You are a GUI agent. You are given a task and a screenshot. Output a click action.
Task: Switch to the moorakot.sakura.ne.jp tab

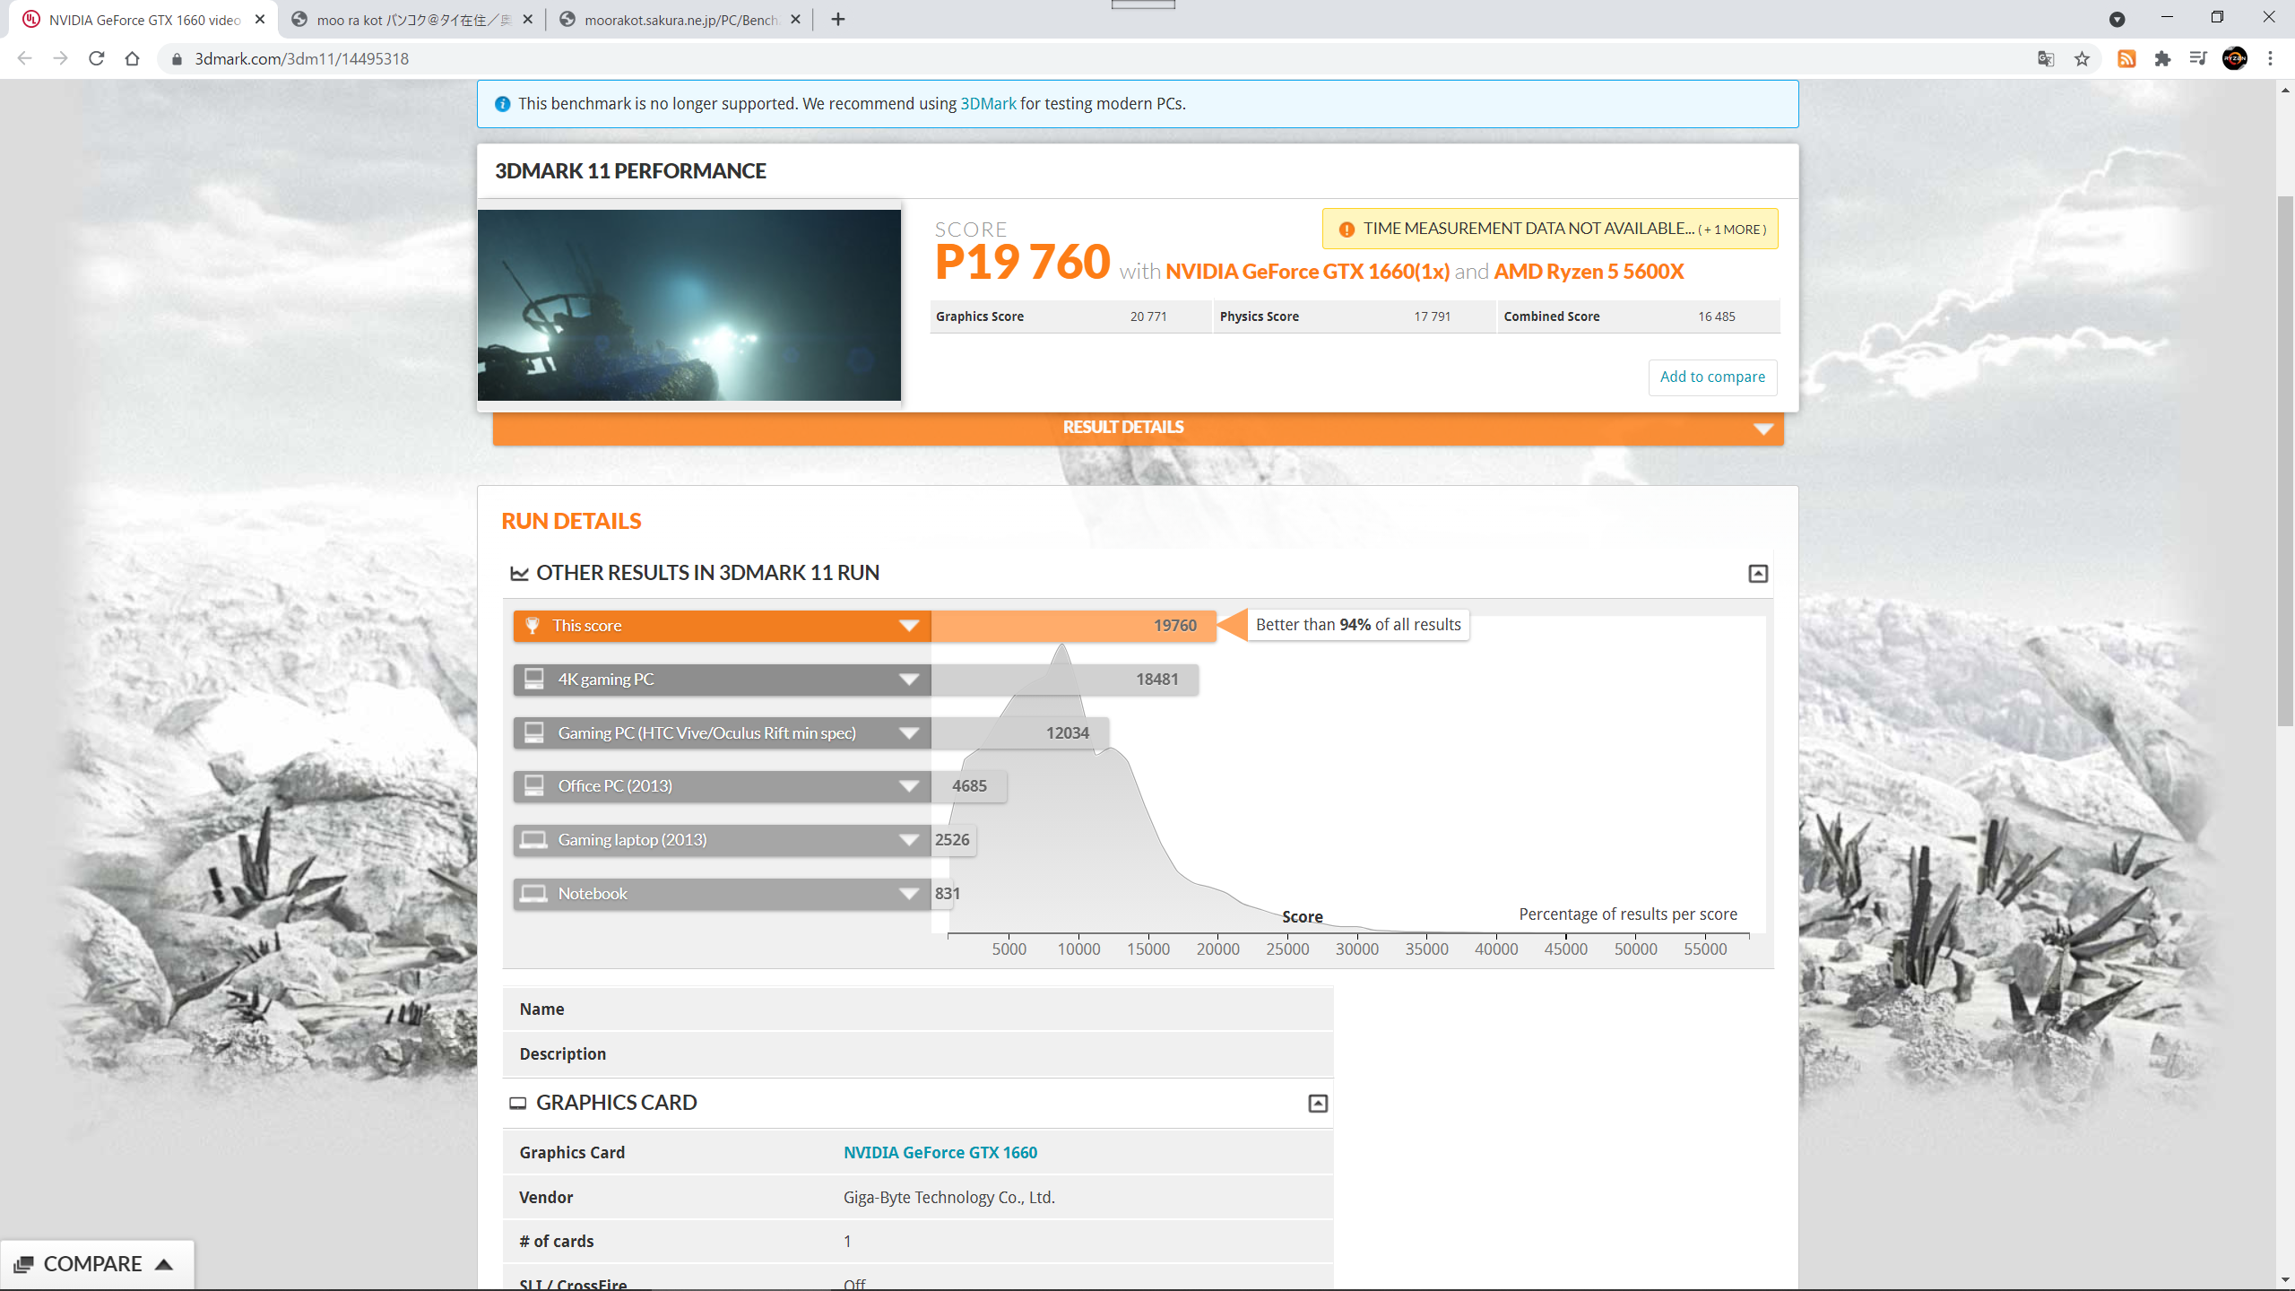click(680, 20)
